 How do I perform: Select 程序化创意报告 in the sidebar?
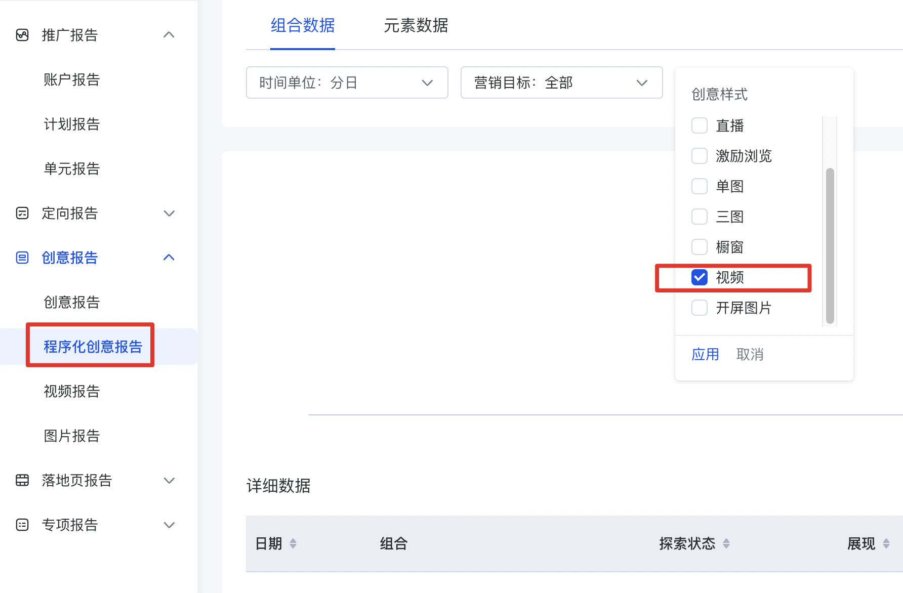click(93, 347)
